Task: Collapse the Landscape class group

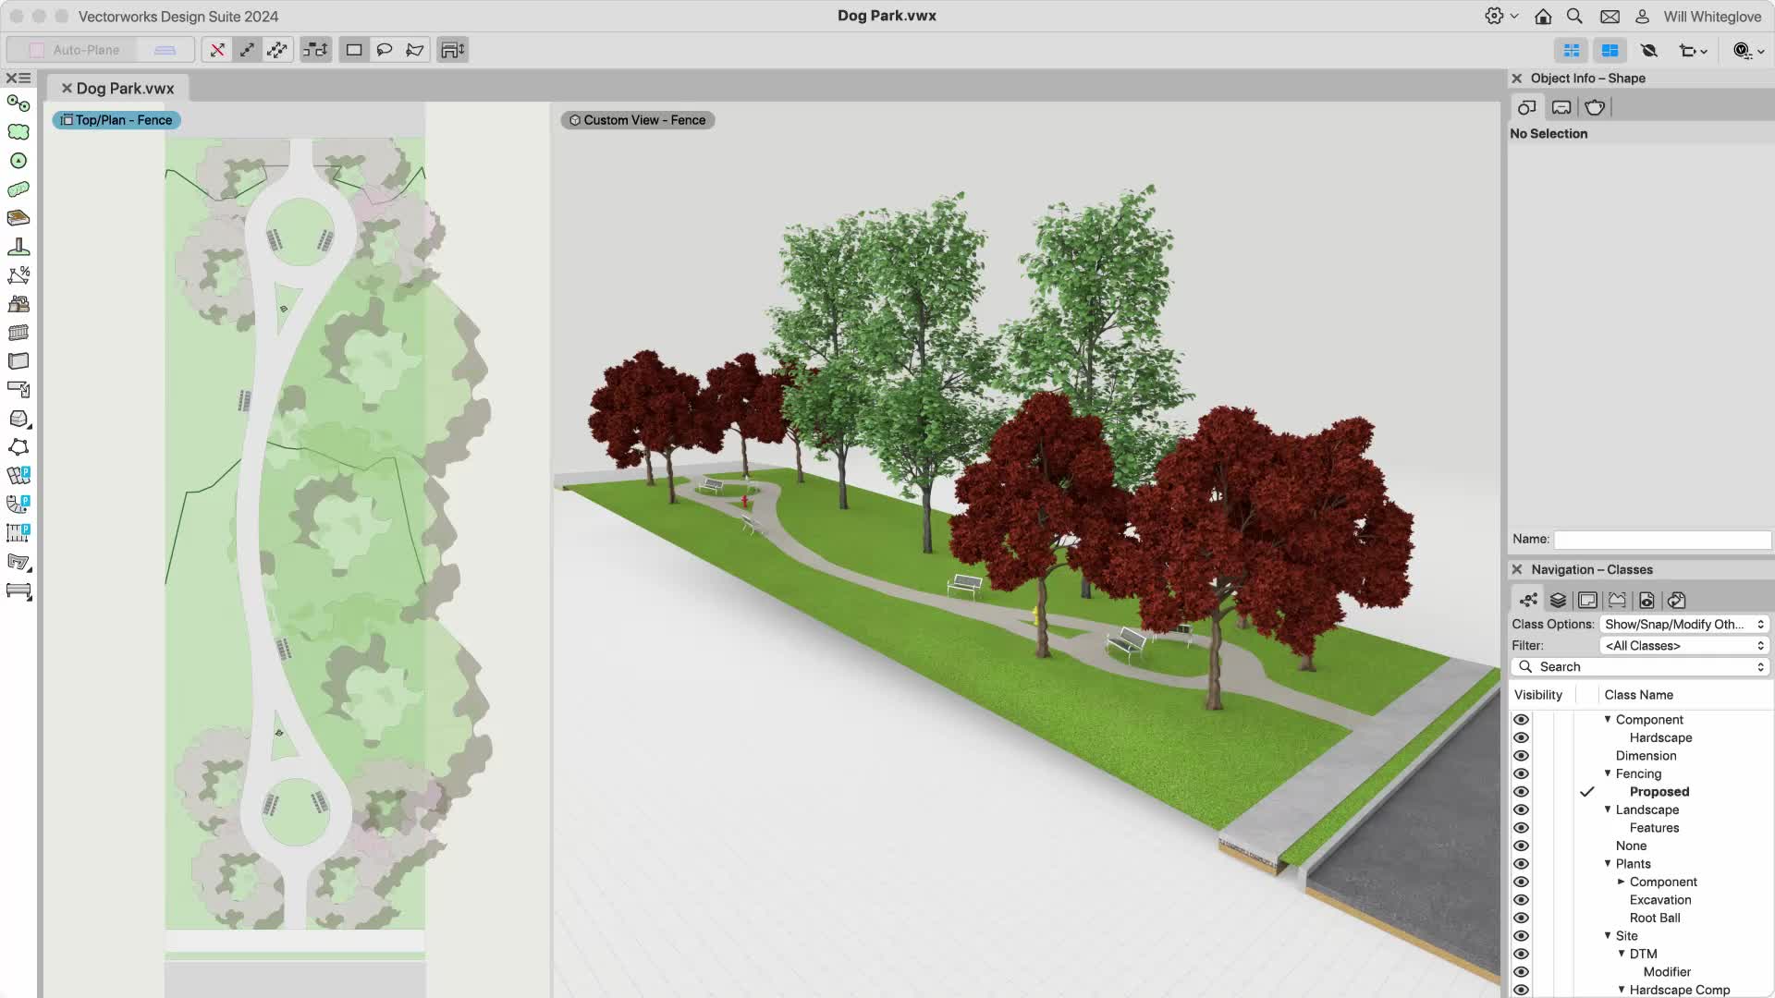Action: [x=1608, y=809]
